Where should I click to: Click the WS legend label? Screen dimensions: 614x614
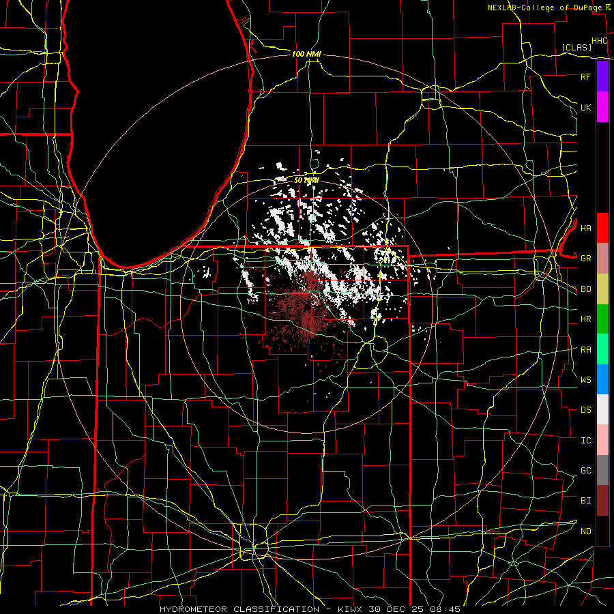(585, 380)
